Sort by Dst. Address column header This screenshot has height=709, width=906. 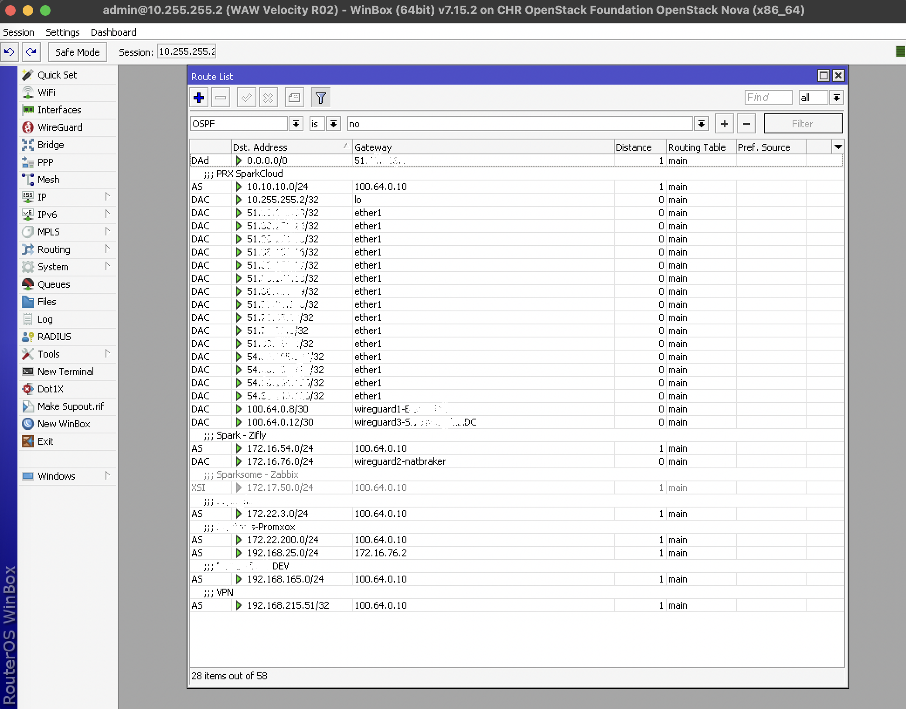pyautogui.click(x=291, y=147)
